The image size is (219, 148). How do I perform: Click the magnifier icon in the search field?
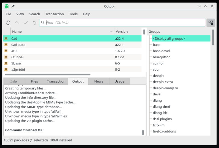43,22
